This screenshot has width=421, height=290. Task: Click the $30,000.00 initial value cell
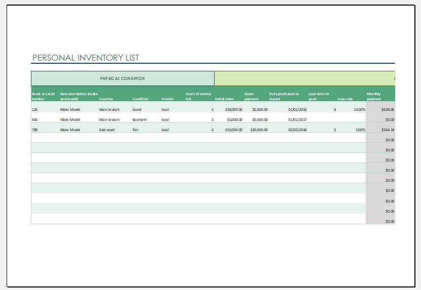(234, 109)
